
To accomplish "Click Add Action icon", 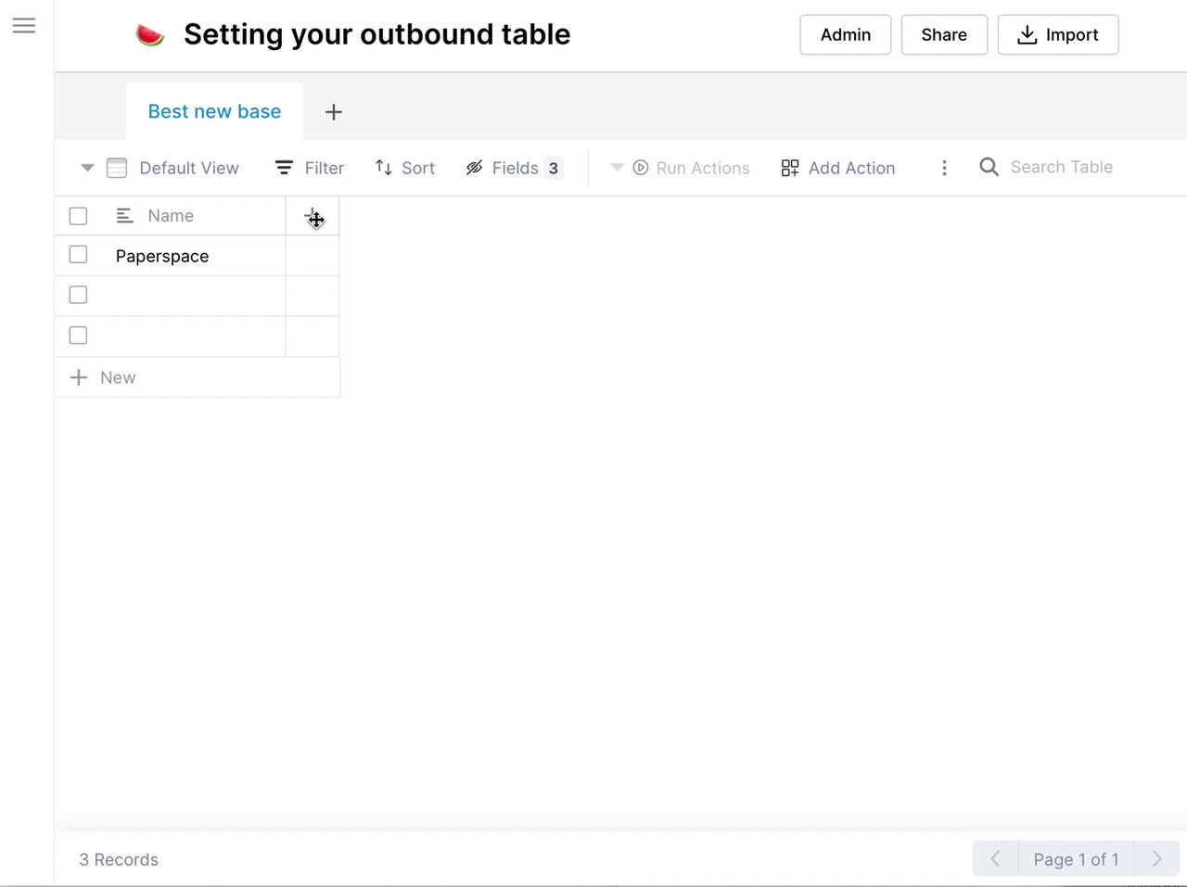I will click(790, 168).
